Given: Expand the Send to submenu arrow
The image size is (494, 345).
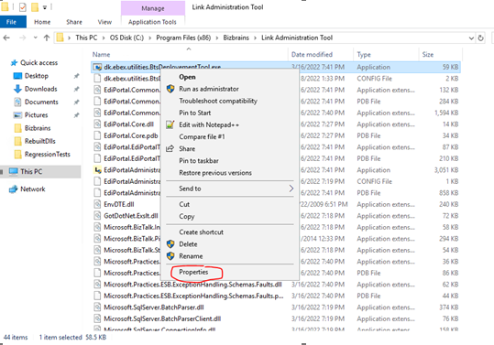Looking at the screenshot, I should coord(291,189).
